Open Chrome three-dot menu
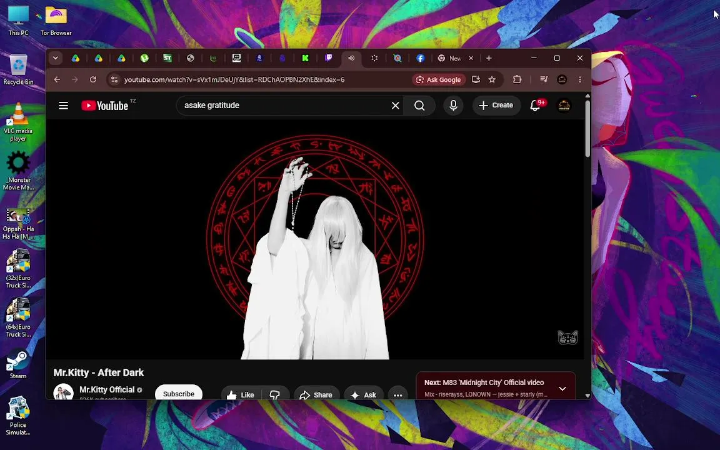720x450 pixels. [580, 79]
